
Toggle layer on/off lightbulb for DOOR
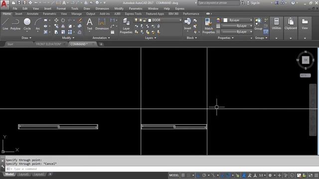136,20
